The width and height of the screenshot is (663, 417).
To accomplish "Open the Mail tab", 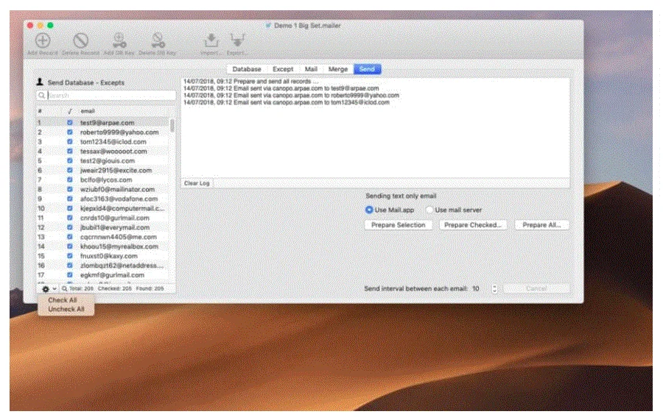I will [x=311, y=69].
